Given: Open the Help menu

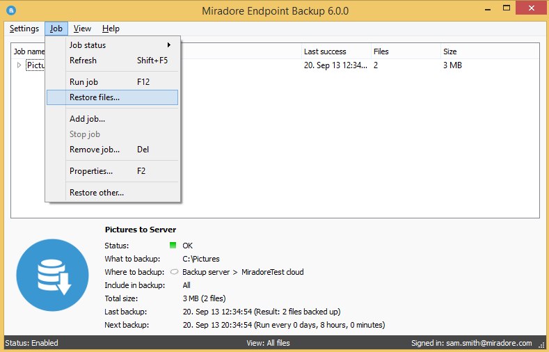Looking at the screenshot, I should tap(111, 29).
